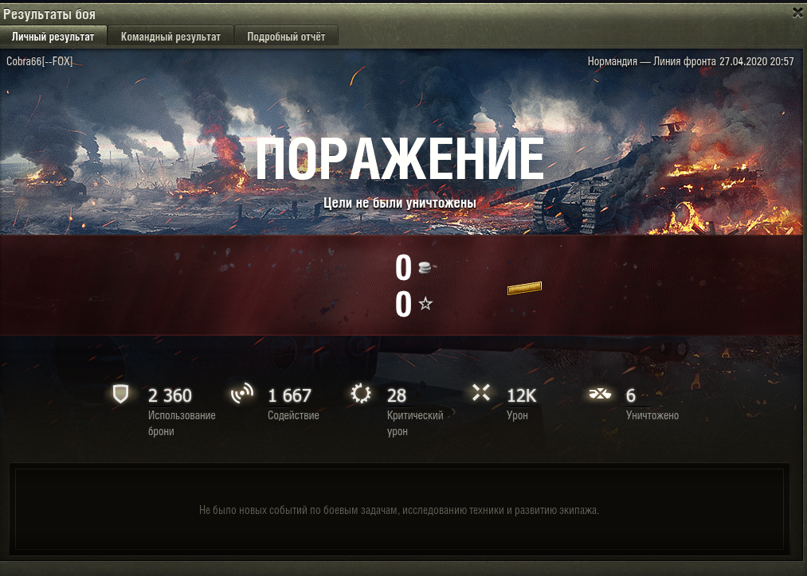Click the assistance radio signal icon

coord(242,394)
